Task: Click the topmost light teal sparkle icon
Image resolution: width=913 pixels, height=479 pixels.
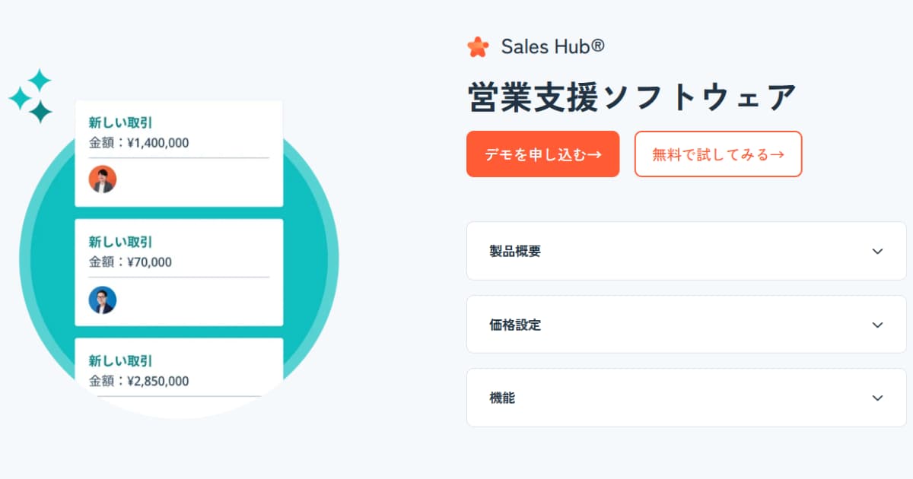Action: pos(40,79)
